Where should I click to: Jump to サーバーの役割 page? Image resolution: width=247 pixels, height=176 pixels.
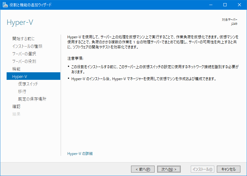click(x=24, y=61)
